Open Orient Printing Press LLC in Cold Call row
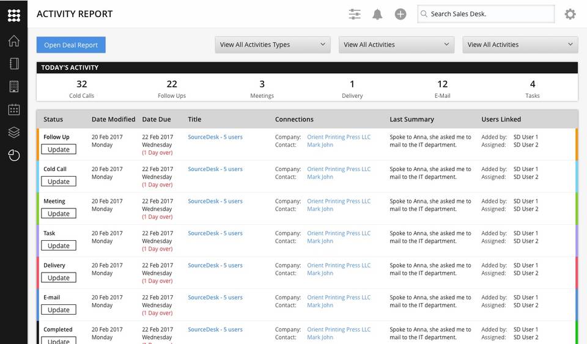Image resolution: width=587 pixels, height=344 pixels. click(x=339, y=169)
